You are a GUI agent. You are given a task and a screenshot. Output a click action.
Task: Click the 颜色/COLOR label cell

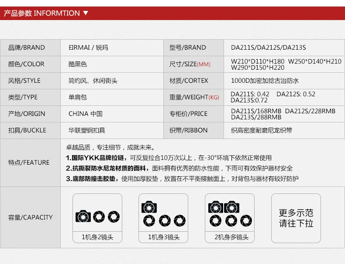coord(31,64)
